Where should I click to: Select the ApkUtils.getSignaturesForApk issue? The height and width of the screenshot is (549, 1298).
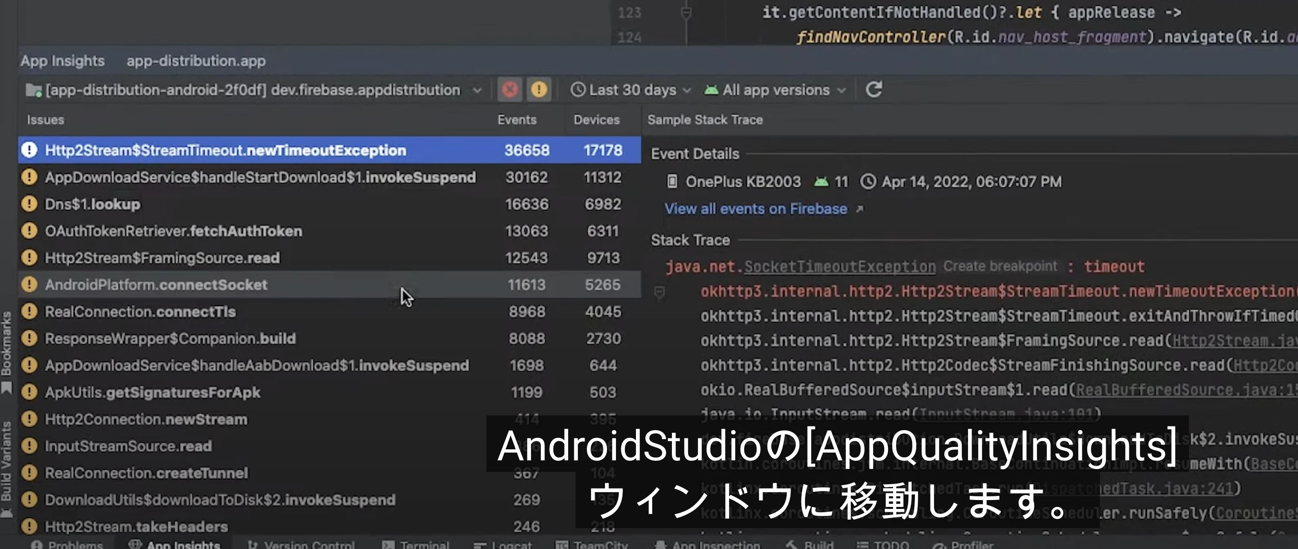330,392
